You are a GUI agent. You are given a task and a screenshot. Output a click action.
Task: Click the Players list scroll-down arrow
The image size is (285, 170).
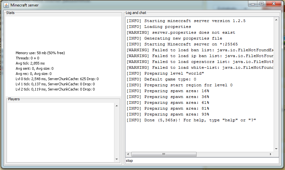(x=117, y=159)
